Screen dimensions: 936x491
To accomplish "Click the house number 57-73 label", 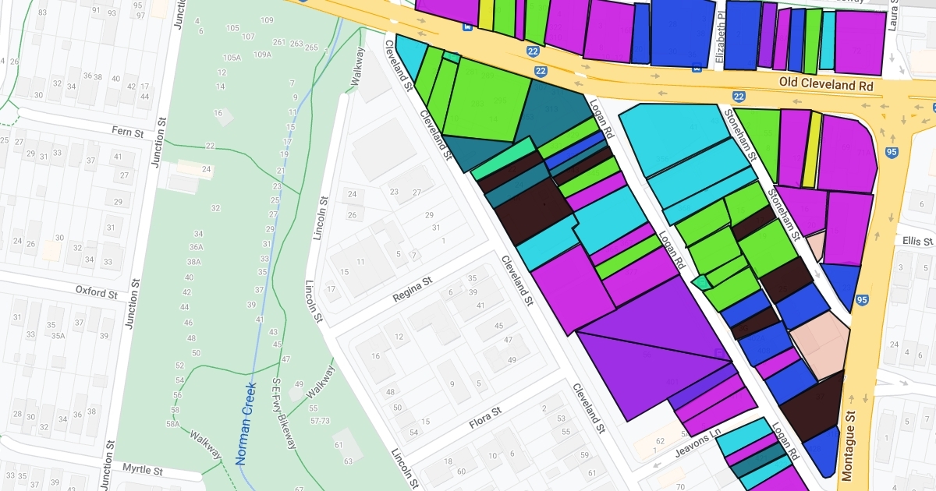I will 320,420.
